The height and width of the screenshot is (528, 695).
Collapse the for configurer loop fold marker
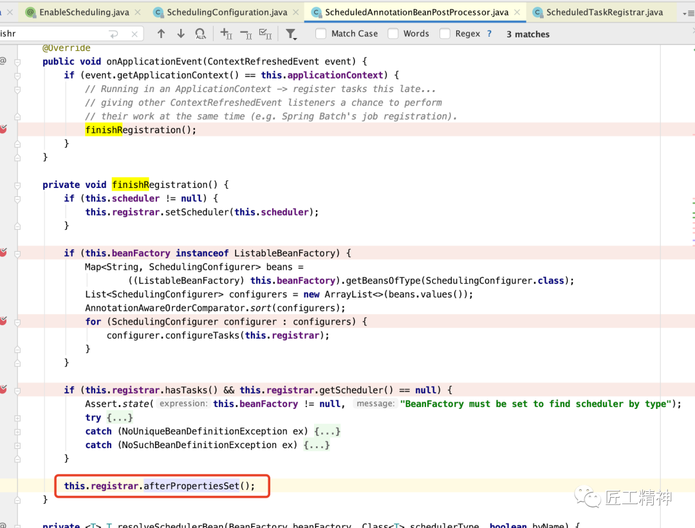[x=17, y=323]
